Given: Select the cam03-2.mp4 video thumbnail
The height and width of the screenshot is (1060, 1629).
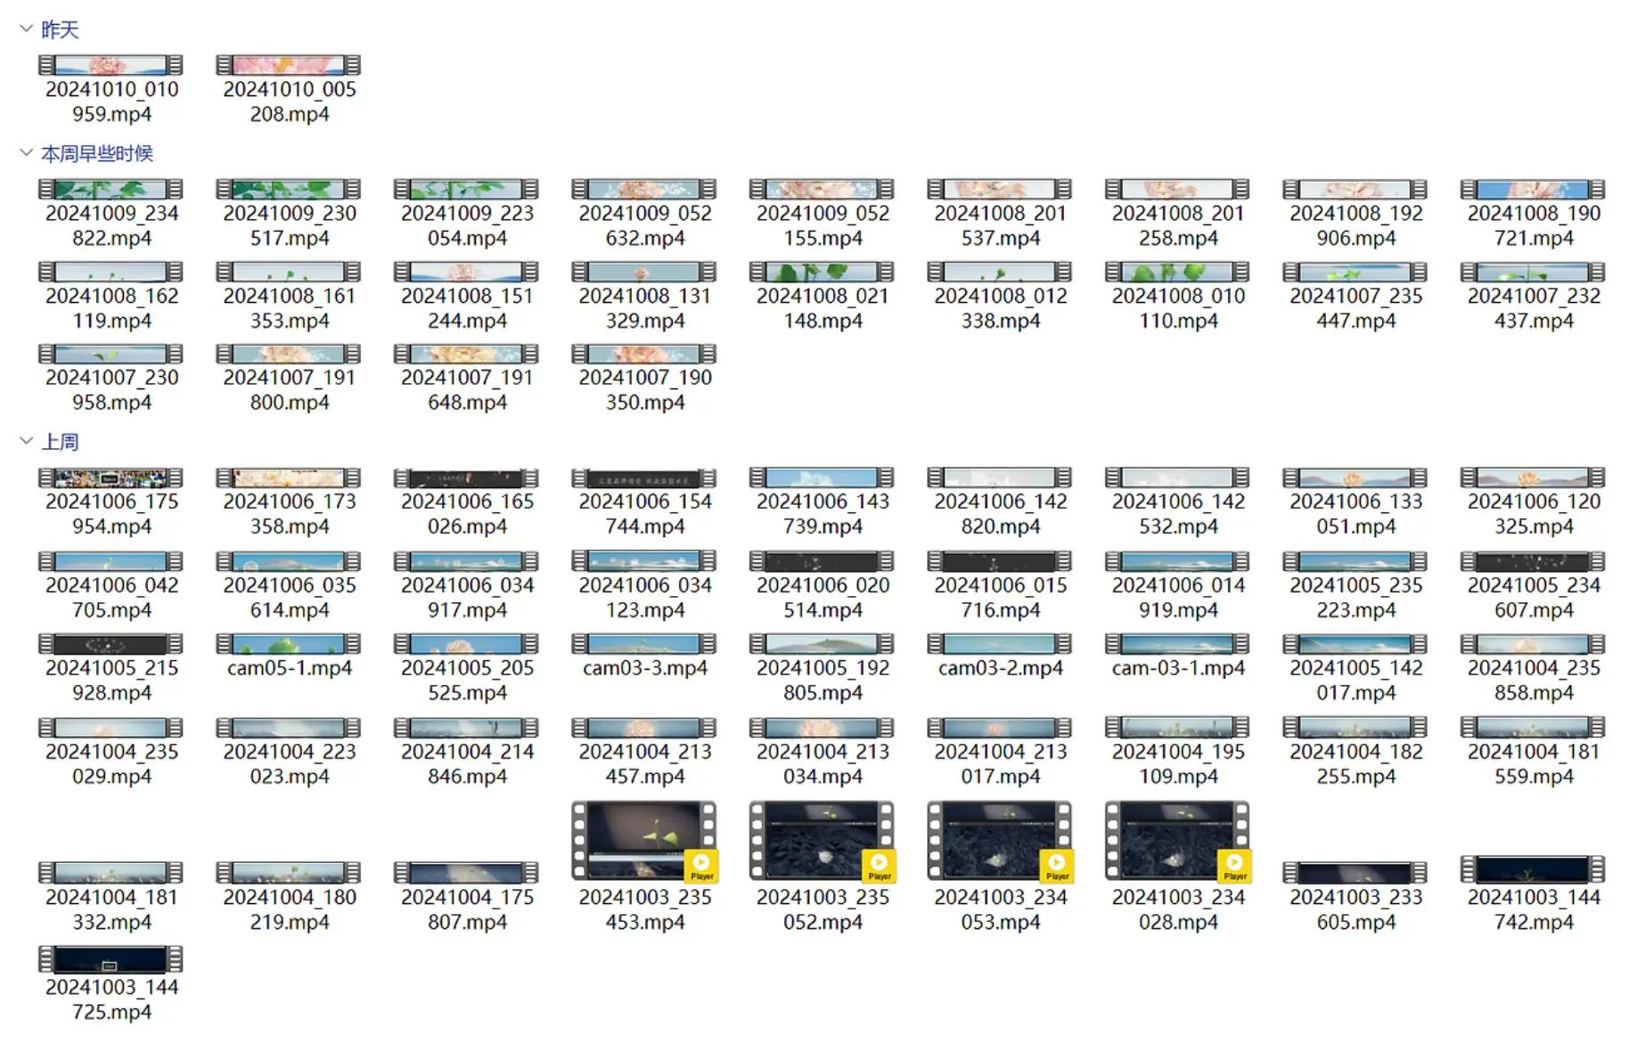Looking at the screenshot, I should click(1000, 644).
